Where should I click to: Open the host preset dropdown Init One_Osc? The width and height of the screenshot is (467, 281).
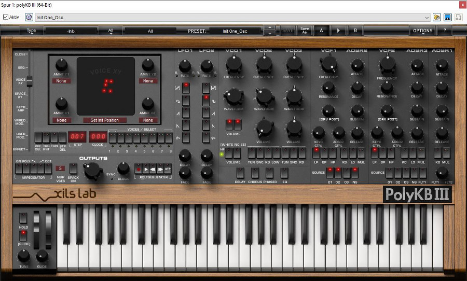click(x=233, y=17)
